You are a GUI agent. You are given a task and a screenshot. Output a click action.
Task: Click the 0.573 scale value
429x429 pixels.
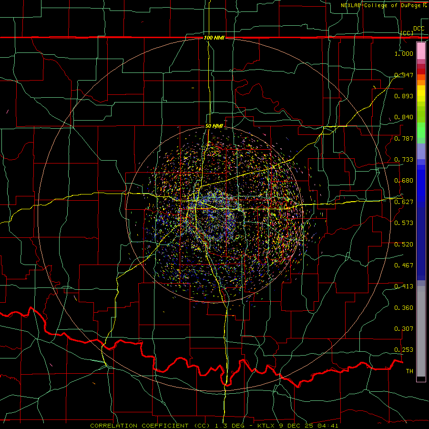(404, 223)
